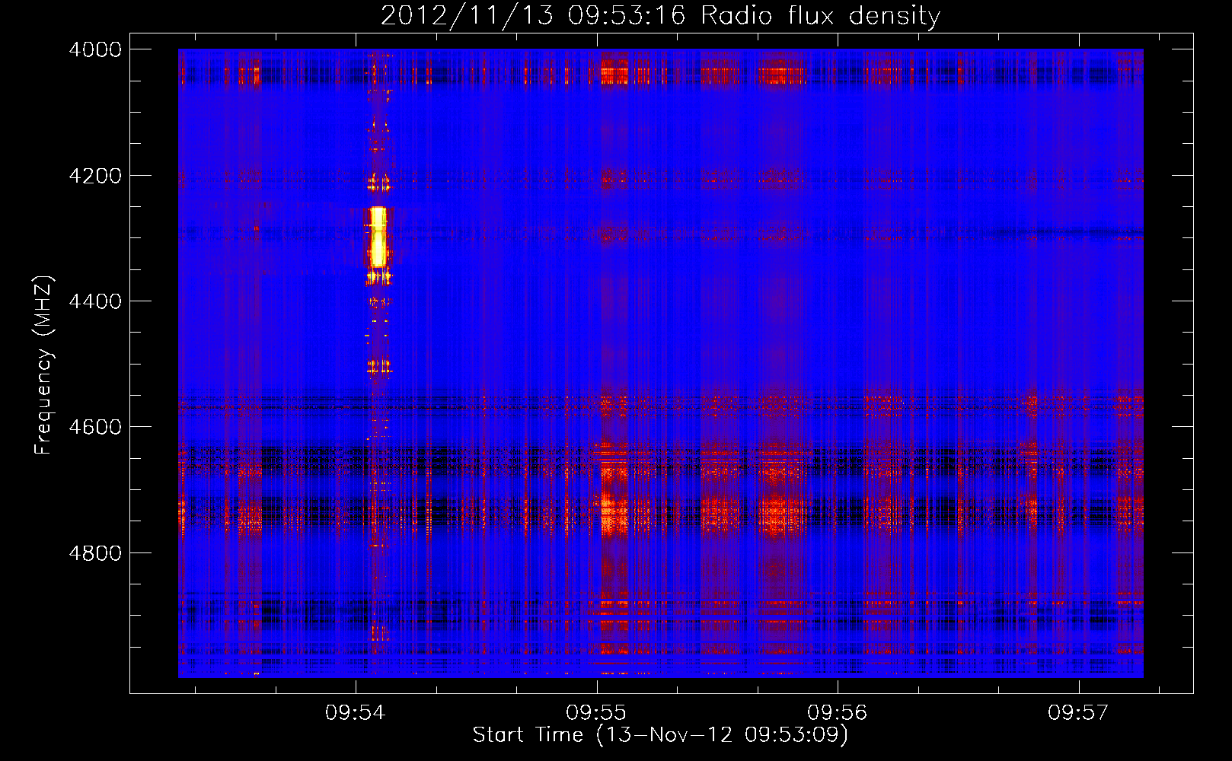Click the 09:57 time axis label
Image resolution: width=1232 pixels, height=761 pixels.
tap(1078, 713)
